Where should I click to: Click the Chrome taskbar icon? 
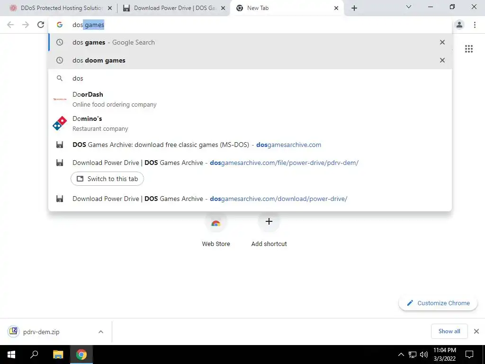(81, 355)
